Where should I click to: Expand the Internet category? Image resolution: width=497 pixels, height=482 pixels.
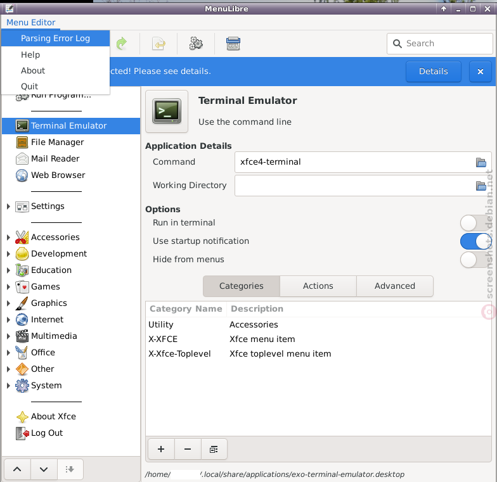point(9,319)
